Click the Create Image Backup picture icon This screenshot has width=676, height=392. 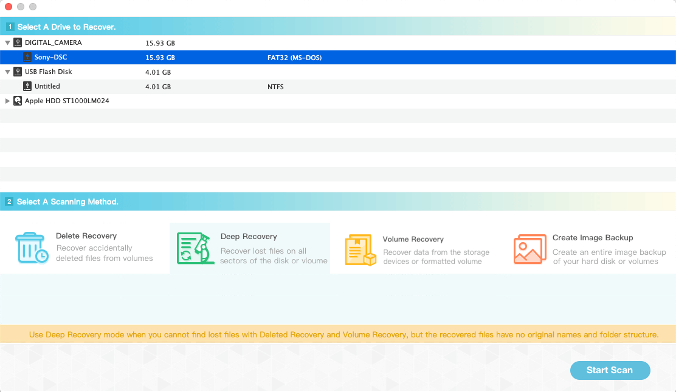coord(530,249)
